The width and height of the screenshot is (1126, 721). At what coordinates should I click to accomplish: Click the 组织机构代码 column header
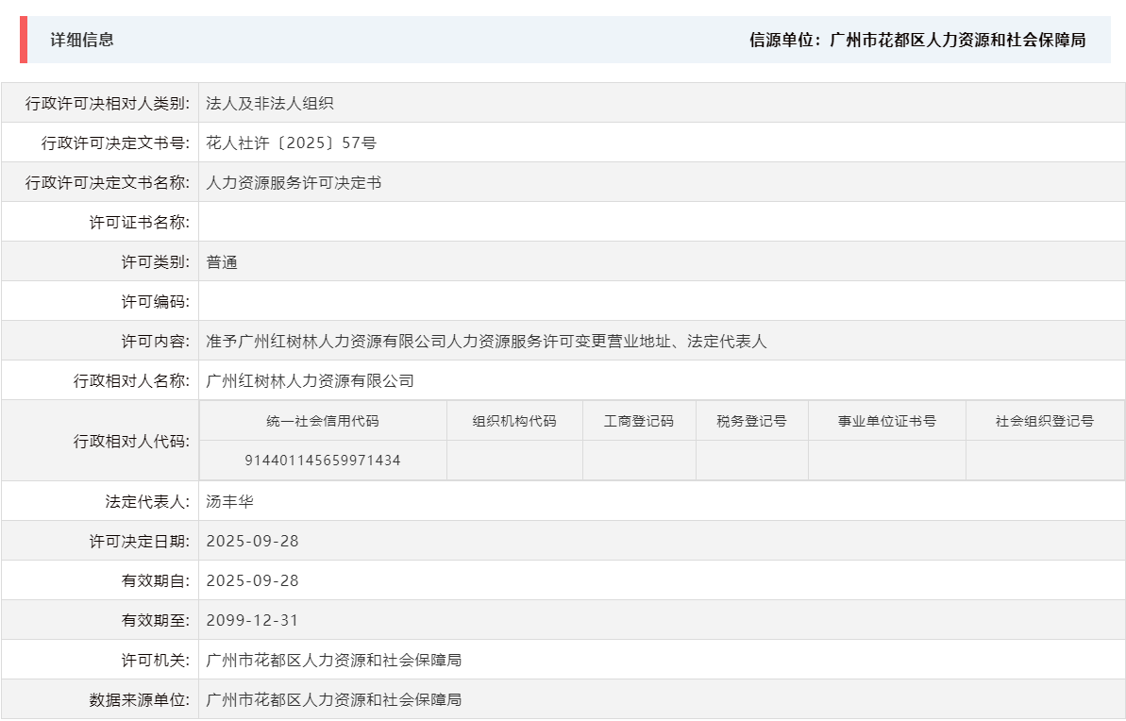click(514, 421)
